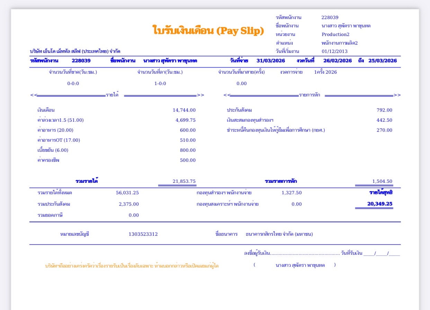This screenshot has width=430, height=310.
Task: Select the student loan repayment amount 270.00
Action: tap(384, 130)
